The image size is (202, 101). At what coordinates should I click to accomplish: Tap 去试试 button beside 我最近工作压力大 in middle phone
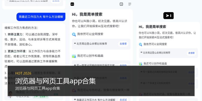coord(123,100)
